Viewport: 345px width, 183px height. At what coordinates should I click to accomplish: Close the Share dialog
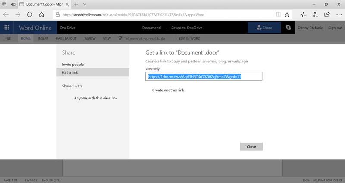(251, 147)
